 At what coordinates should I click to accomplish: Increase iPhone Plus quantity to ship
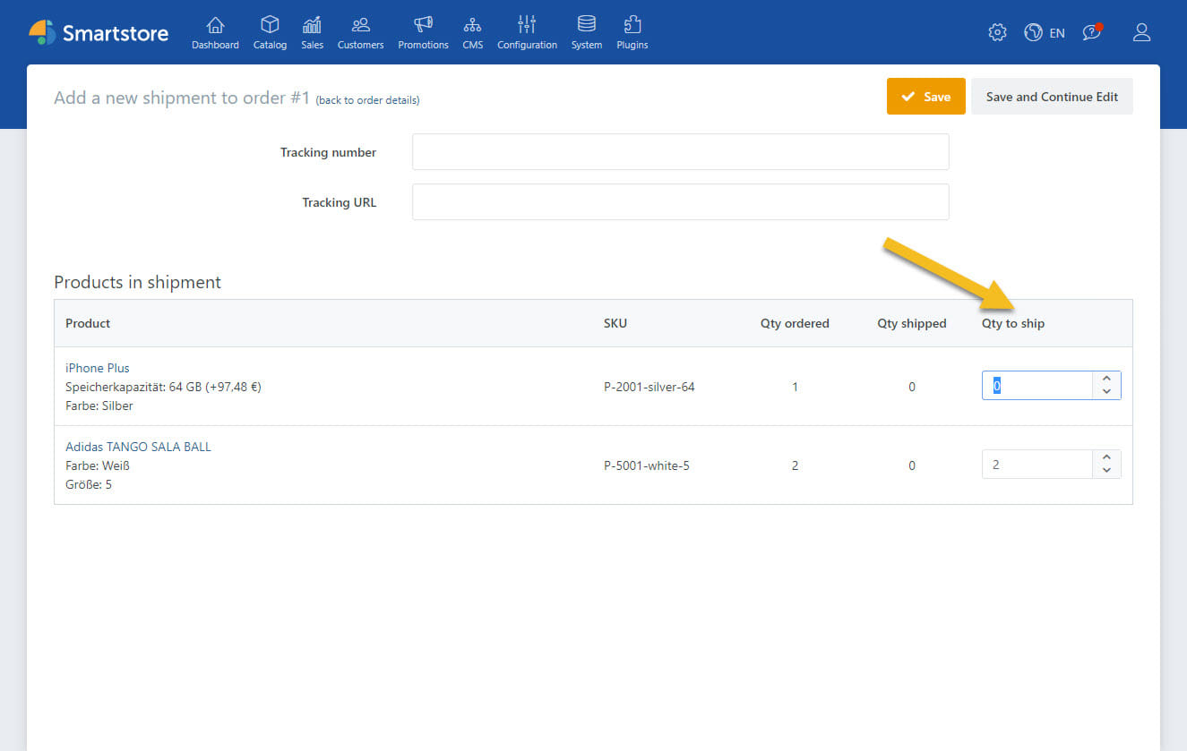[1106, 380]
